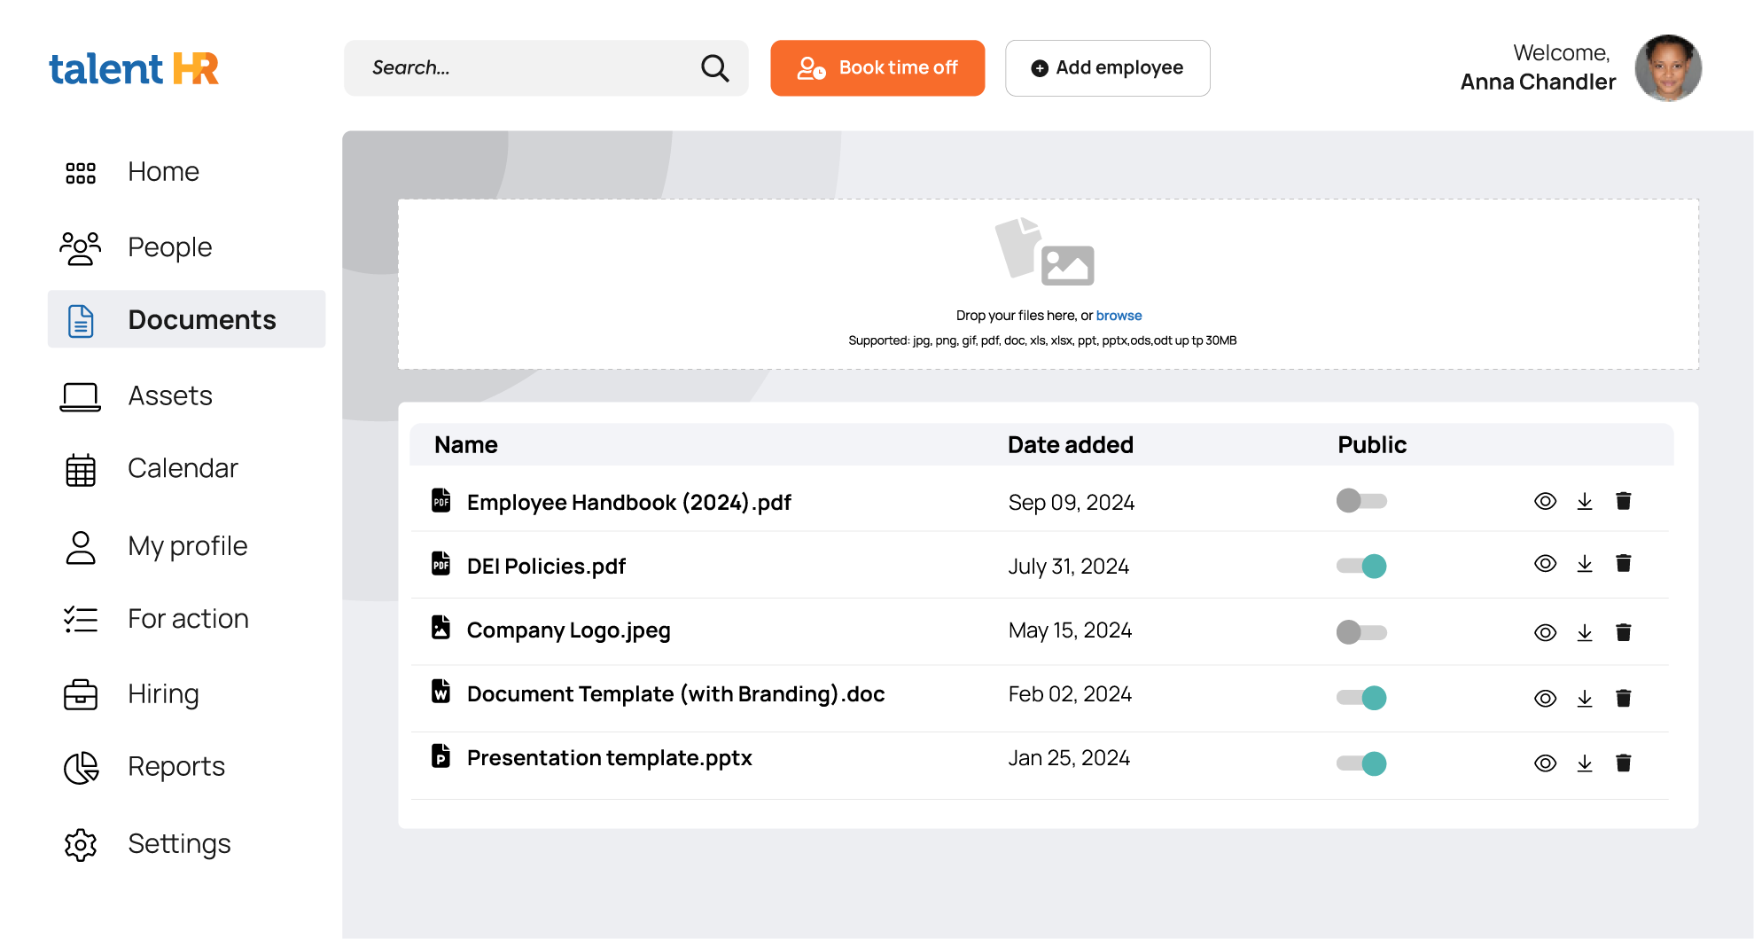Click the Book time off button

(x=877, y=68)
